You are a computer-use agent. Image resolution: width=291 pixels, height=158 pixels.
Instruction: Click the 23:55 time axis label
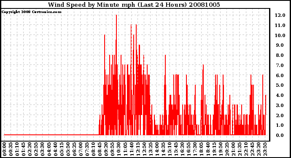pos(265,149)
